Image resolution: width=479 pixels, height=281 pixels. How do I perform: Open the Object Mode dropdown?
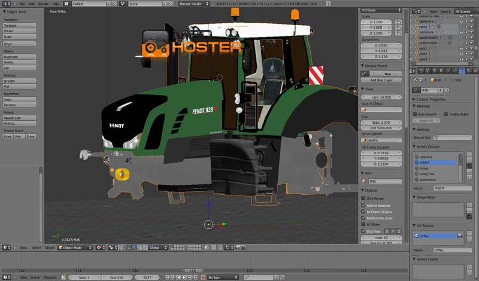[x=75, y=248]
